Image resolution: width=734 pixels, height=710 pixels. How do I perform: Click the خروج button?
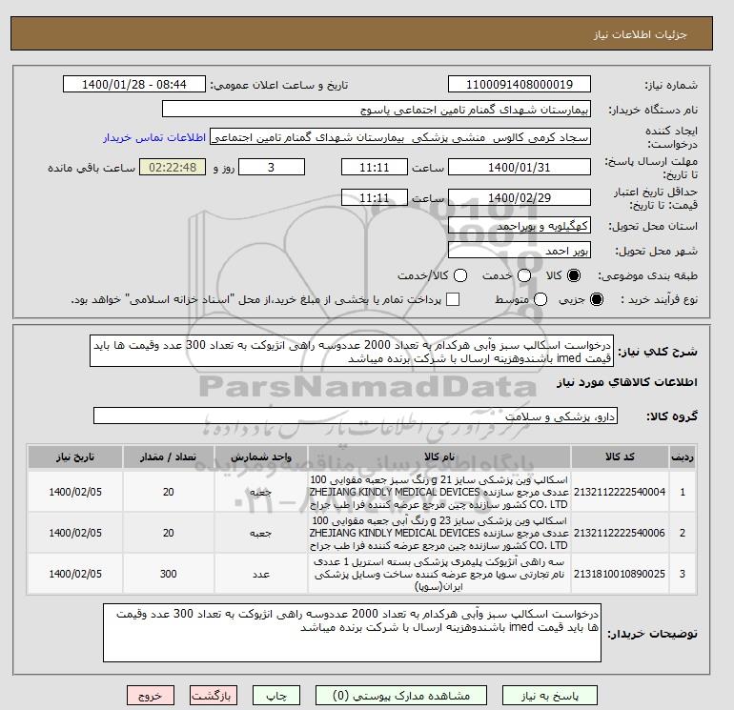pos(151,696)
